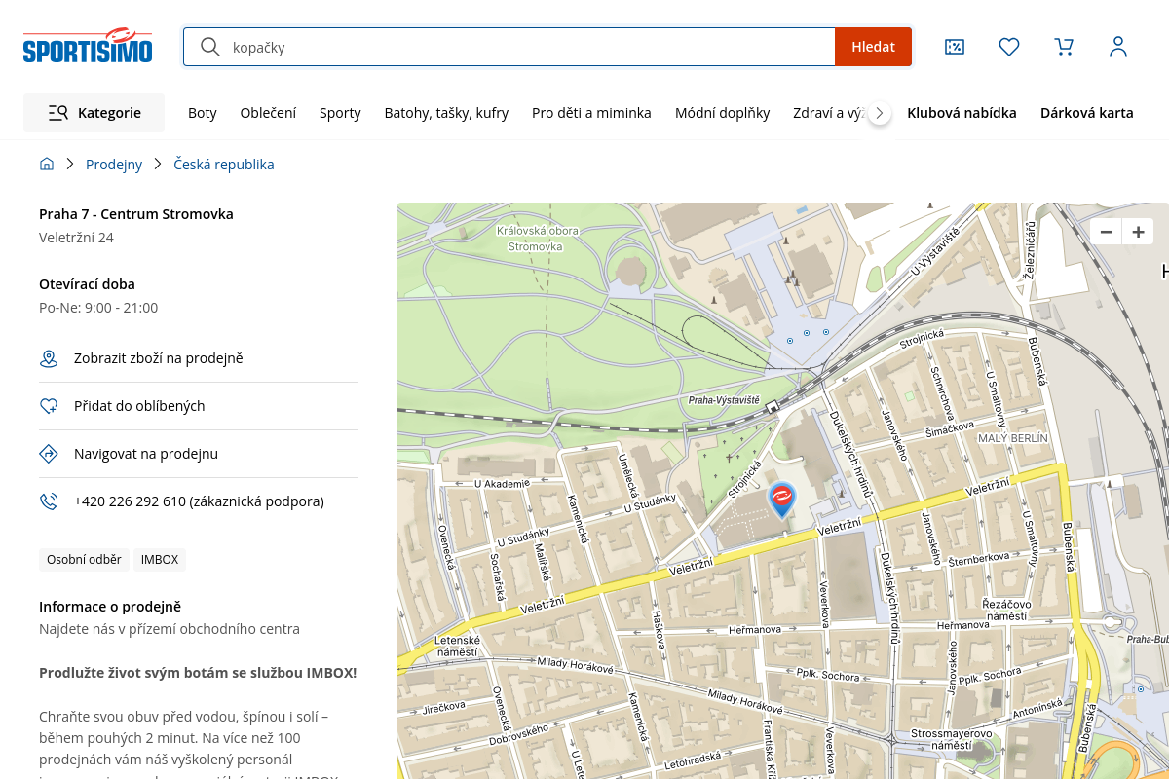Follow the Prodejny breadcrumb link

[x=114, y=165]
